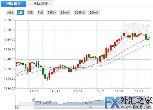This screenshot has height=110, width=153.
Task: Click the 12/17 date on the x-axis
Action: pyautogui.click(x=99, y=91)
